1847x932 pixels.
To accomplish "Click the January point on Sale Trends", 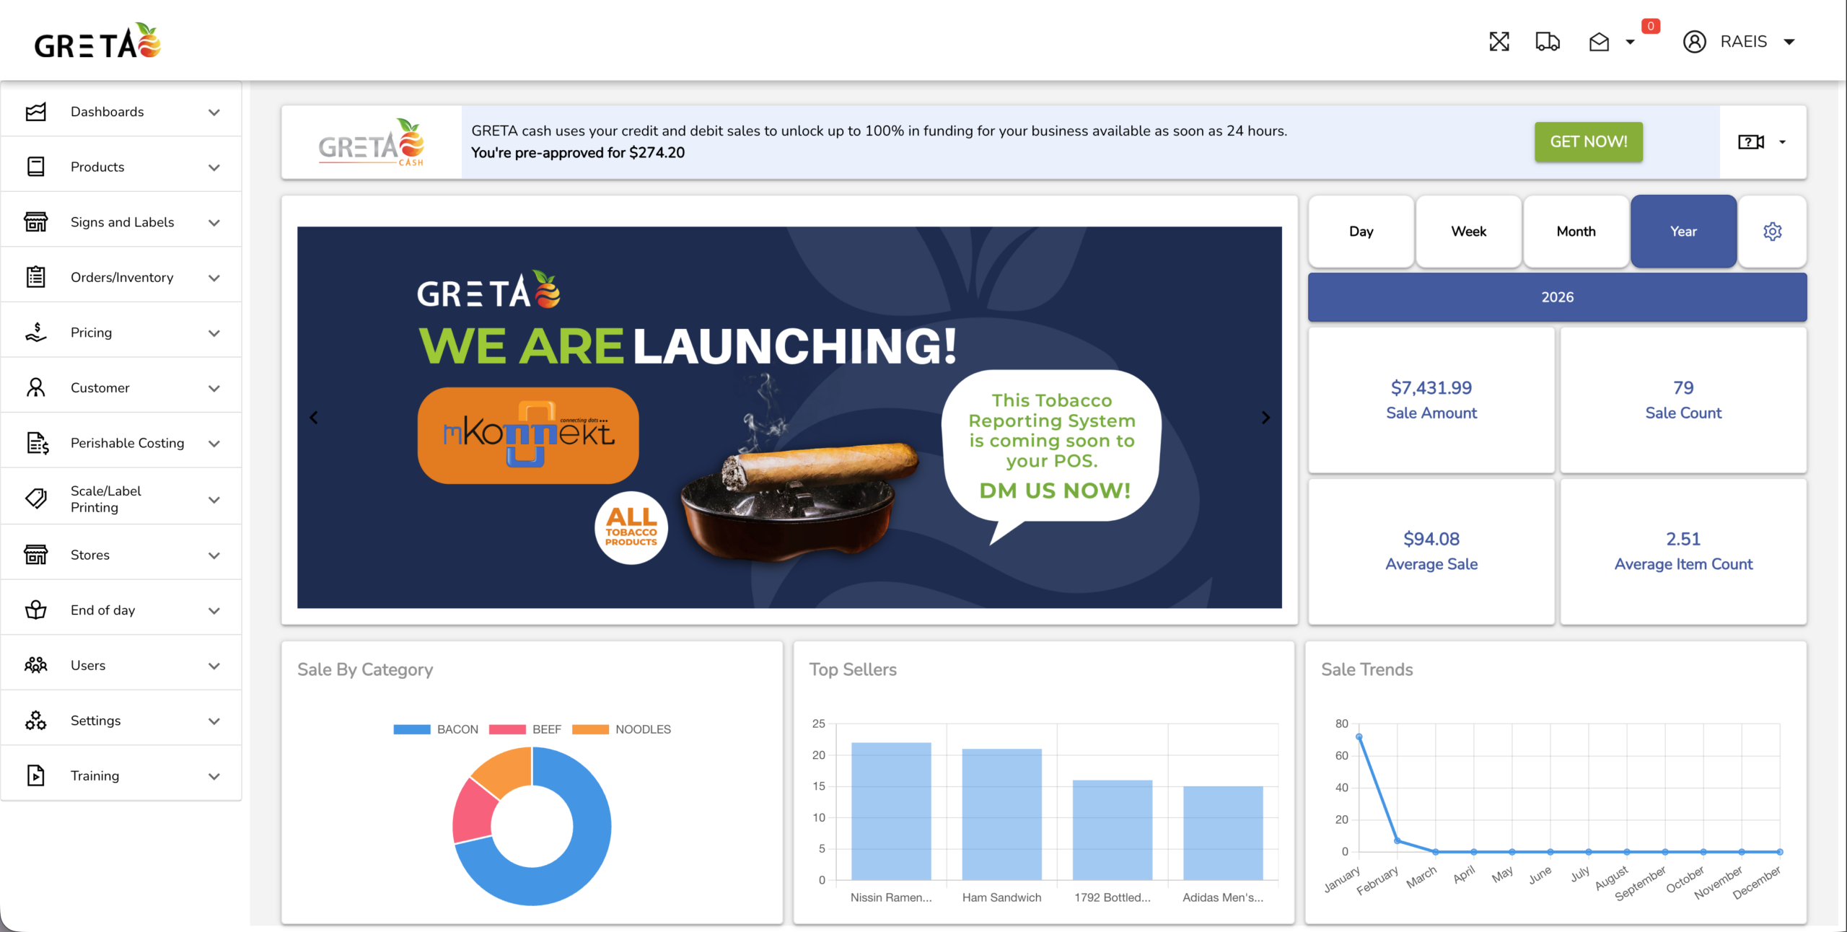I will [1359, 737].
